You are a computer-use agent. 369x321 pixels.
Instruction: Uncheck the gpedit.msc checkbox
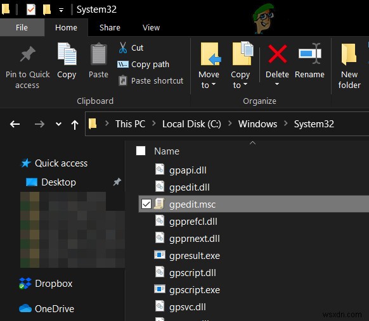(x=146, y=204)
